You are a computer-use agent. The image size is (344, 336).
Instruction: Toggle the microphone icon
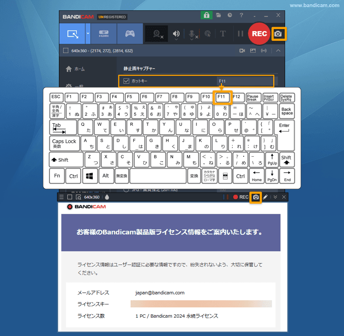pyautogui.click(x=192, y=34)
